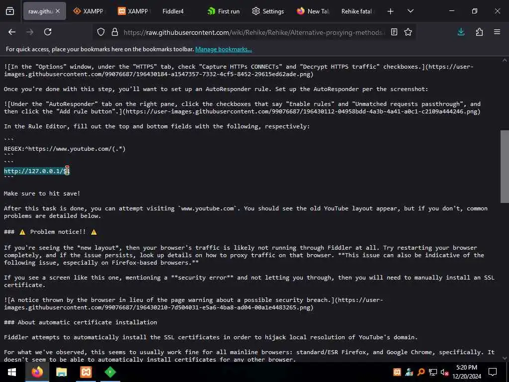
Task: Open tracking protection shield icon
Action: click(x=101, y=32)
